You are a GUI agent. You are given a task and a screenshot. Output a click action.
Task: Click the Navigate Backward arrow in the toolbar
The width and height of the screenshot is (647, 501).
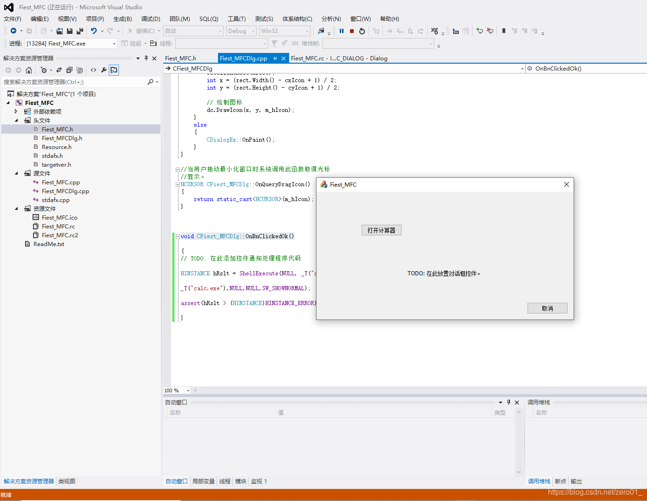click(13, 31)
